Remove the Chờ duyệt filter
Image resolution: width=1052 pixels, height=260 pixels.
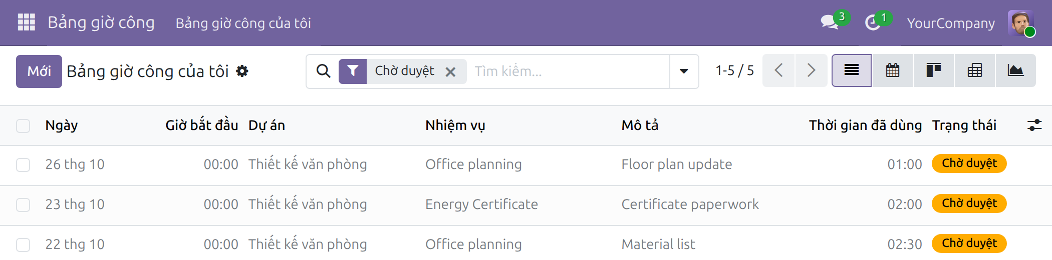(x=450, y=72)
